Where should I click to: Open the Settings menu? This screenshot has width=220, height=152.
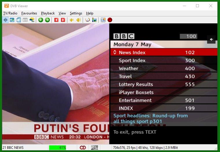(76, 13)
